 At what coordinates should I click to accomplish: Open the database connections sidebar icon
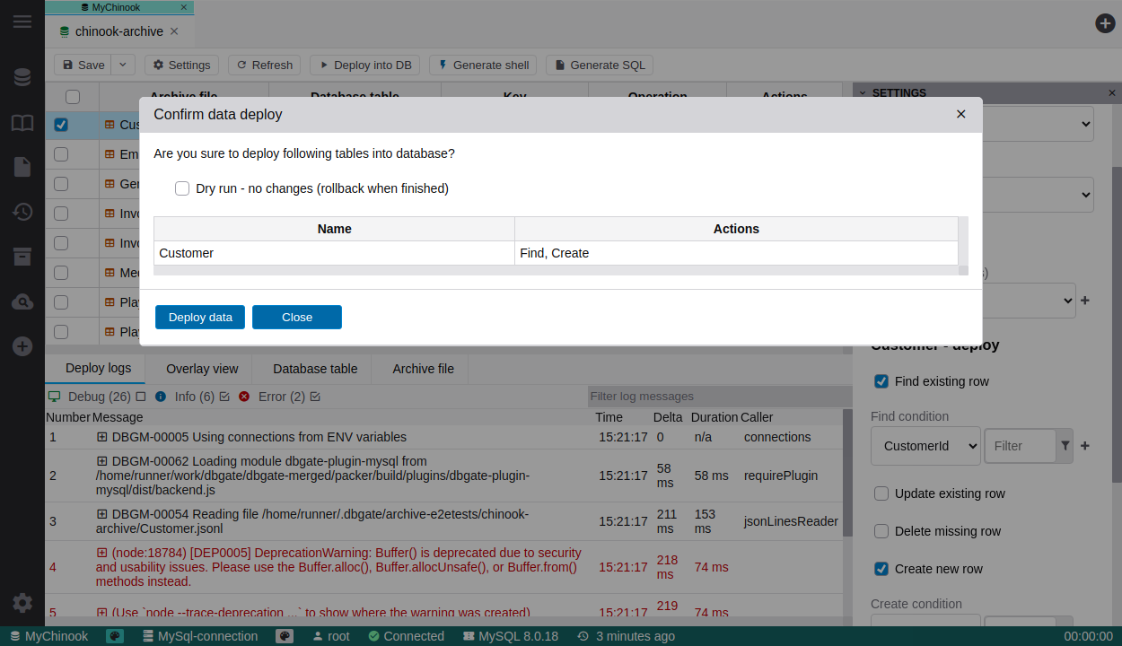[22, 77]
